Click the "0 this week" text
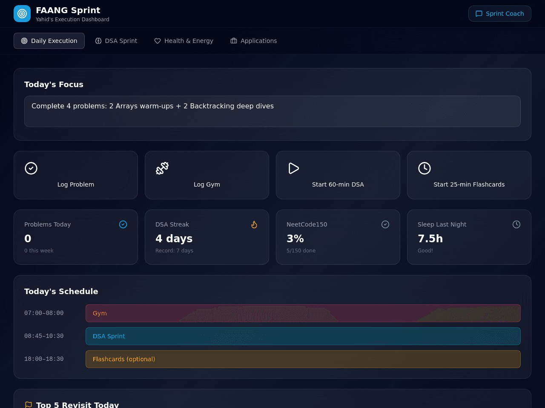545x408 pixels. pyautogui.click(x=39, y=251)
